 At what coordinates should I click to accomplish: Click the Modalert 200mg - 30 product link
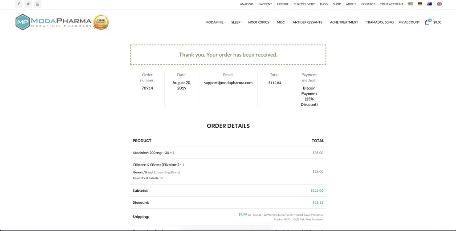coord(151,153)
